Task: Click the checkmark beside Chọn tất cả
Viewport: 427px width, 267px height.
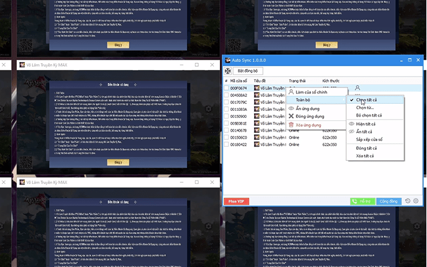Action: click(352, 100)
